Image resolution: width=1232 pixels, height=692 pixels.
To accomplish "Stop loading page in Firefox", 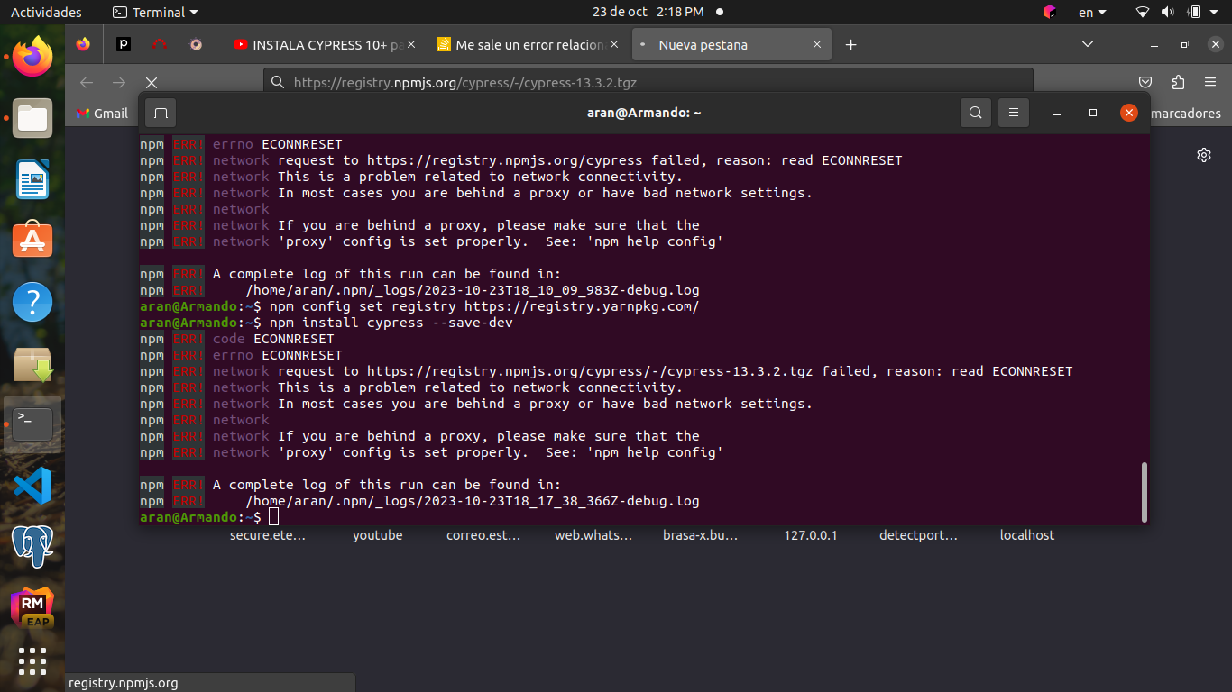I will pos(152,83).
